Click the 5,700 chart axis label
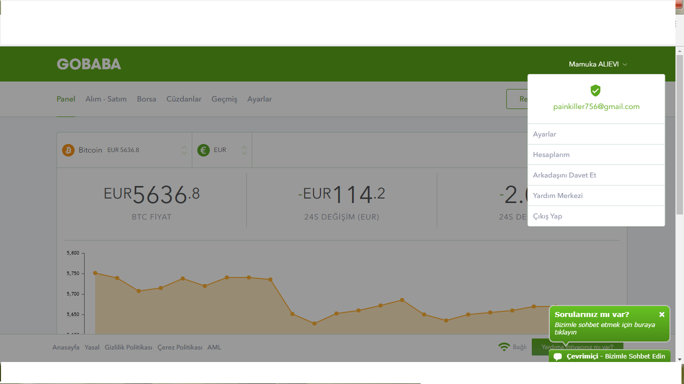The image size is (684, 384). tap(73, 294)
